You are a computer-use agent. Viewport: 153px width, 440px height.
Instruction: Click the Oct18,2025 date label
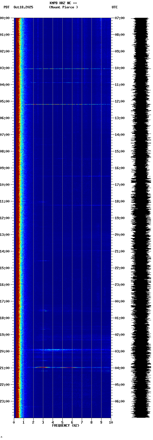(x=23, y=7)
